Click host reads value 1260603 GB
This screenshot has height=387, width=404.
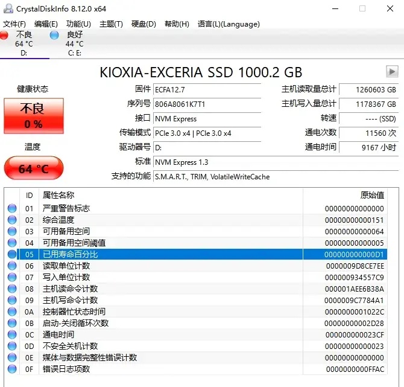(x=368, y=90)
